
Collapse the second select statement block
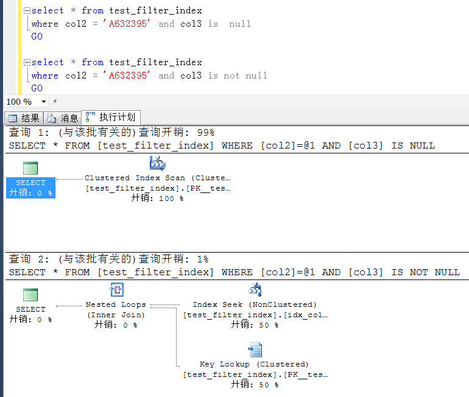click(26, 63)
